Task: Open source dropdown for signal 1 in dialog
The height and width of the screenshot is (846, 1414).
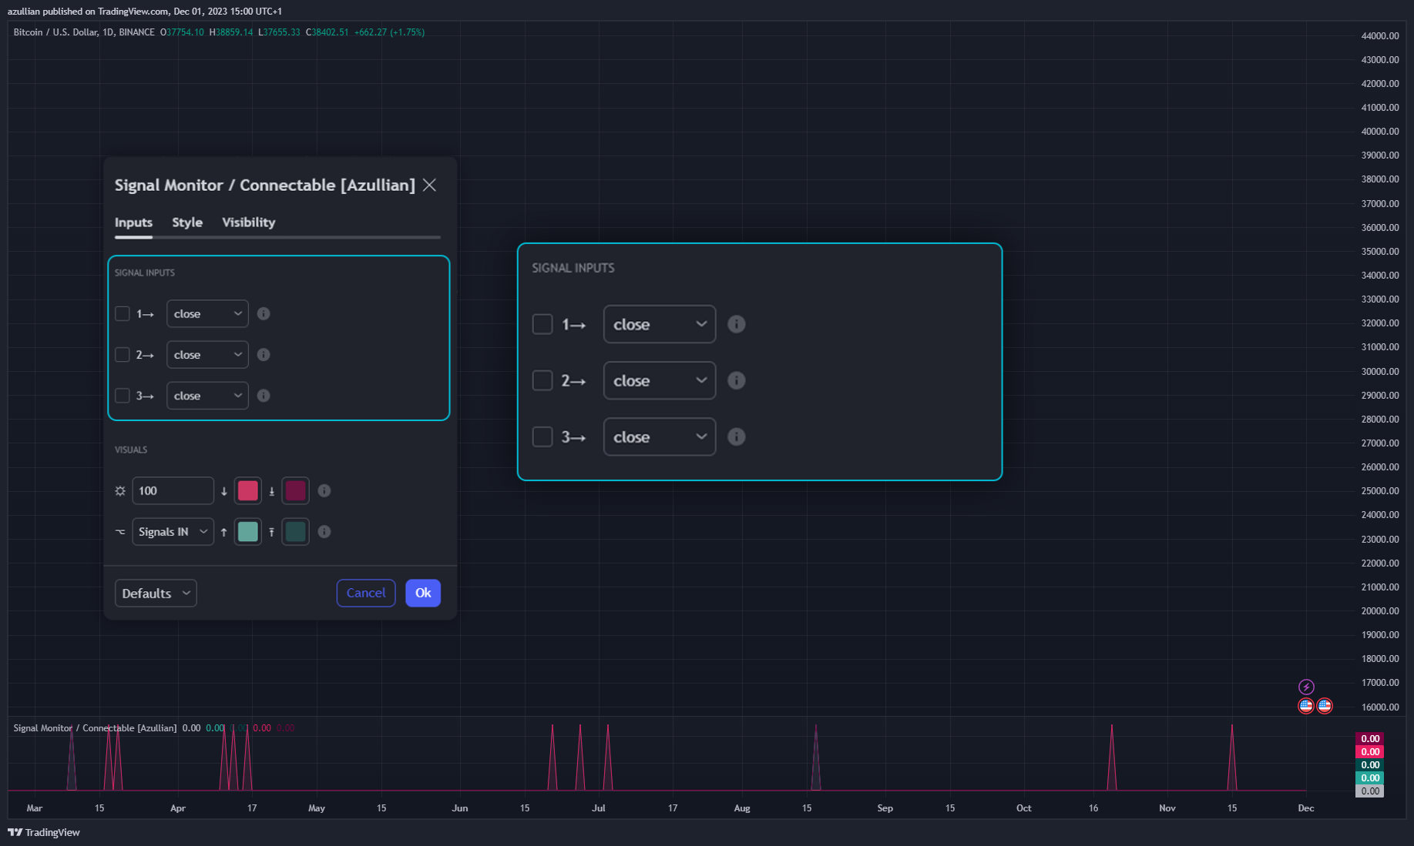Action: pos(207,313)
